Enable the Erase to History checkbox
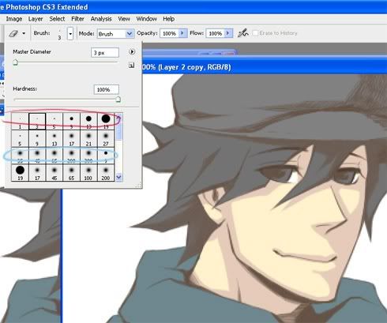Screen dimensions: 387x323 click(255, 33)
